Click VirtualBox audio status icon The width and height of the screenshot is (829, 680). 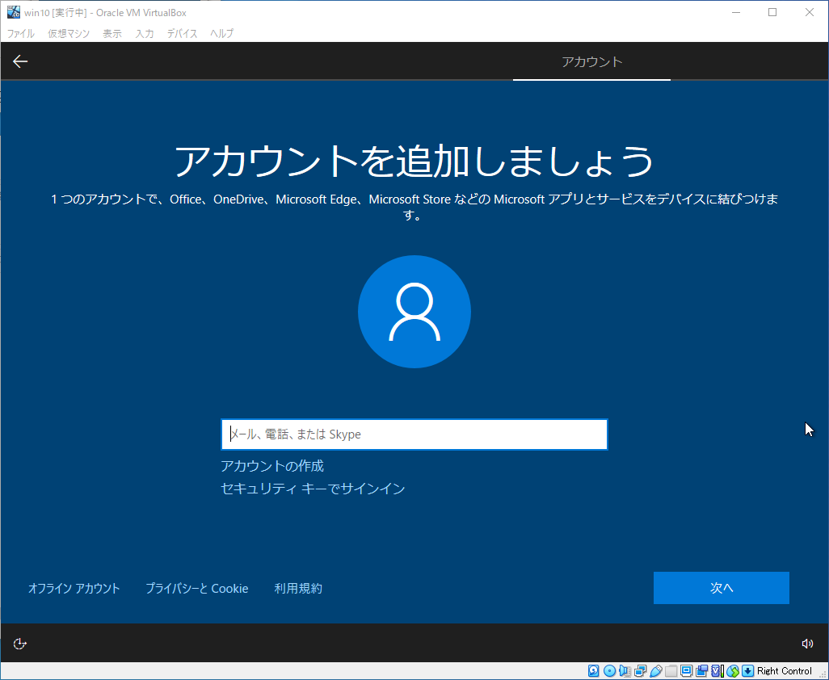click(625, 671)
